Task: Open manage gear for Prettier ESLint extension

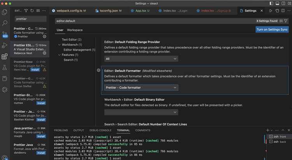Action: pos(44,53)
